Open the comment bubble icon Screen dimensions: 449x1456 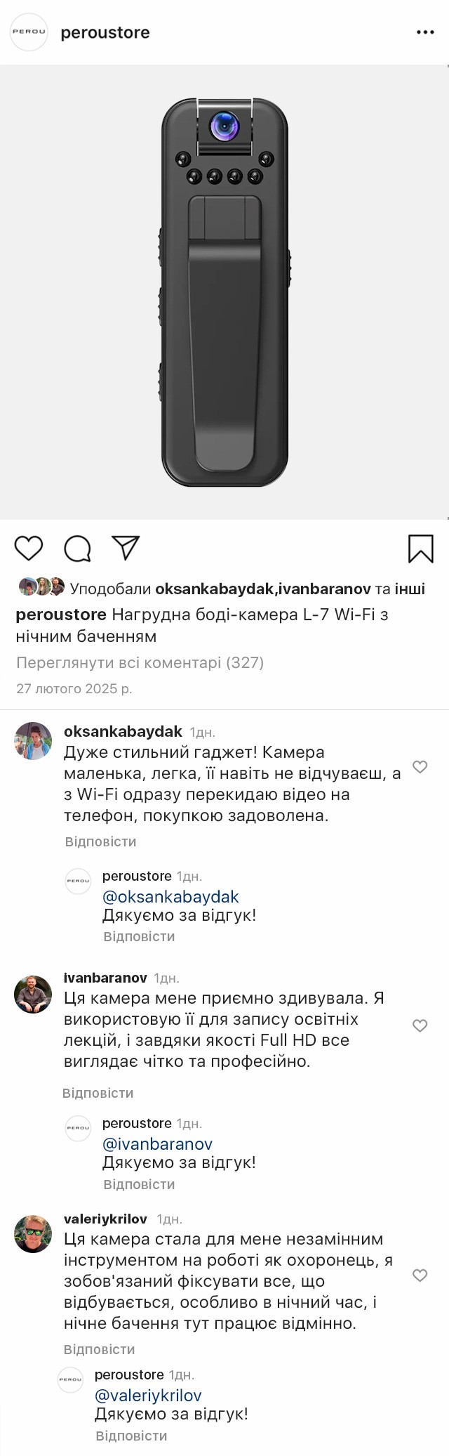pyautogui.click(x=77, y=549)
